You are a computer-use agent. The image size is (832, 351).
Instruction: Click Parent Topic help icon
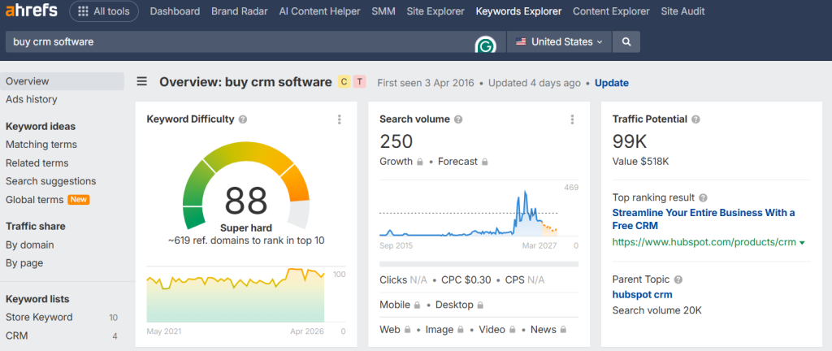tap(678, 279)
